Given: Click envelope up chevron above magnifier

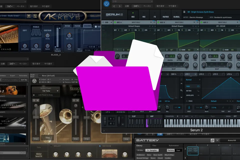Looking at the screenshot, I should [x=181, y=84].
